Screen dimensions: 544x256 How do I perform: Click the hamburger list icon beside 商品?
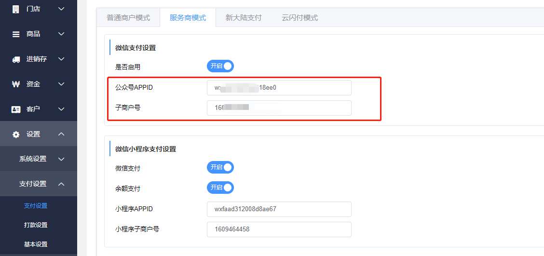pos(16,34)
